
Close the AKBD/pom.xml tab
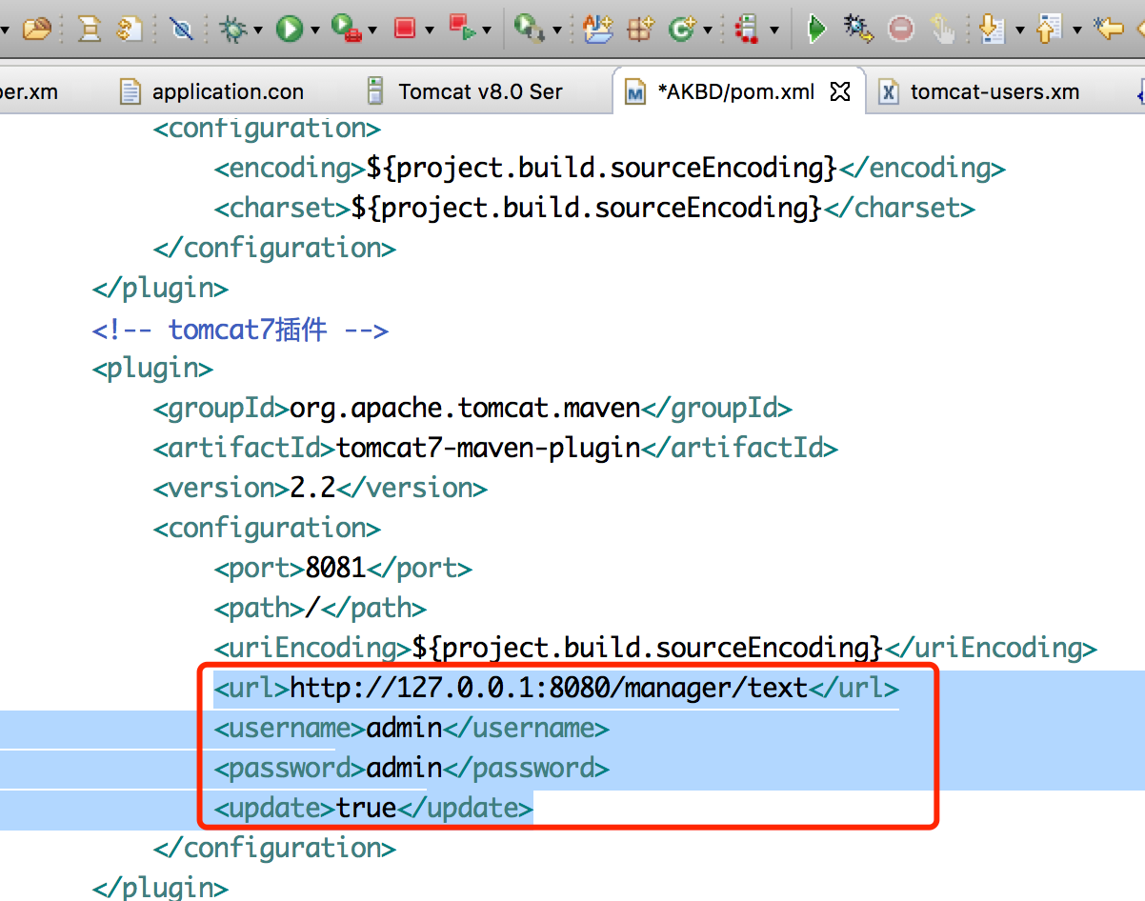(839, 91)
